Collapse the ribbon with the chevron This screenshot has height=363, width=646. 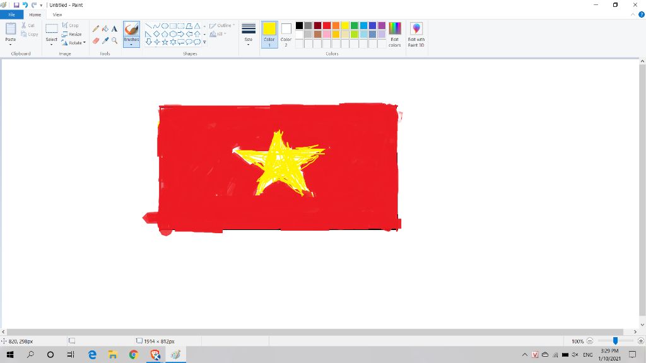coord(633,14)
